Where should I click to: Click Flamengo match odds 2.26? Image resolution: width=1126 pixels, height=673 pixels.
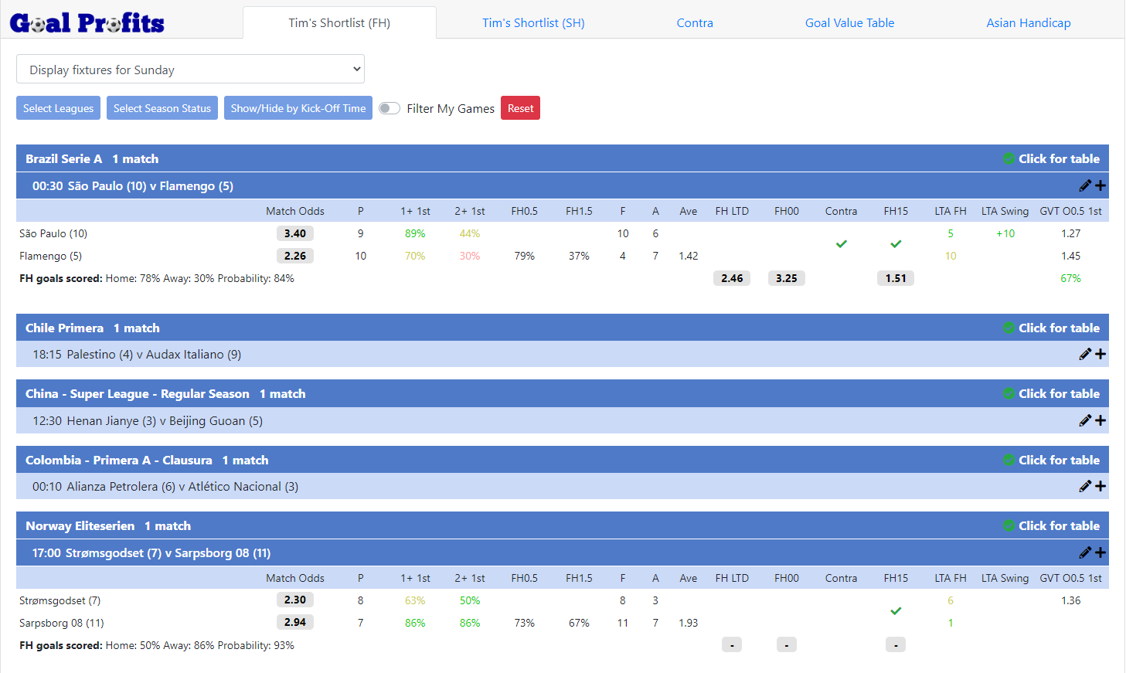[x=295, y=256]
